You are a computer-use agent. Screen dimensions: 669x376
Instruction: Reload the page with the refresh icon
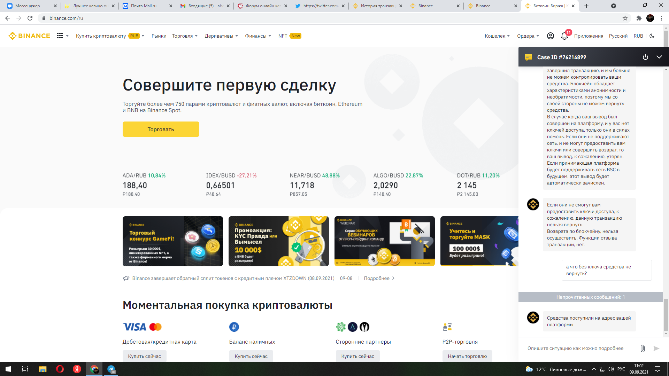click(30, 18)
